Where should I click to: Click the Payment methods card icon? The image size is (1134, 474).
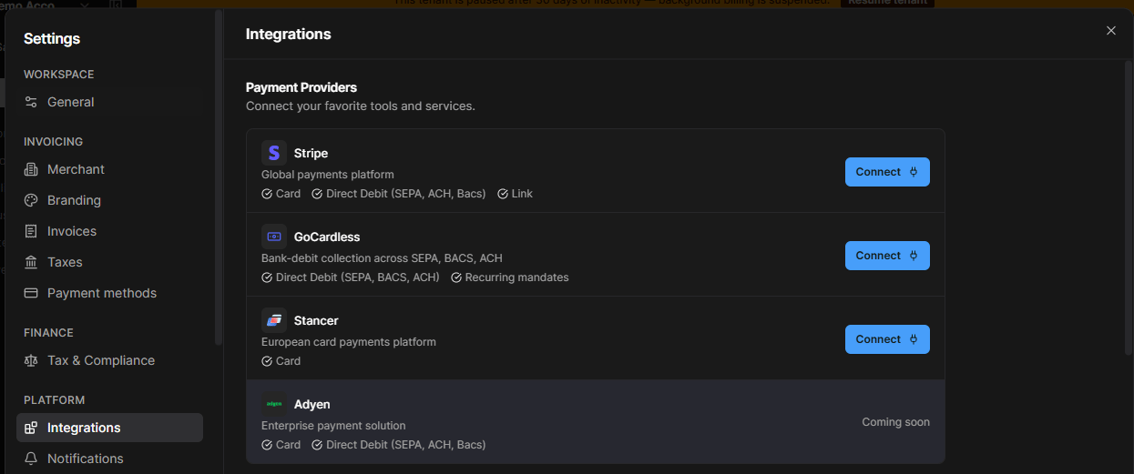pos(31,293)
